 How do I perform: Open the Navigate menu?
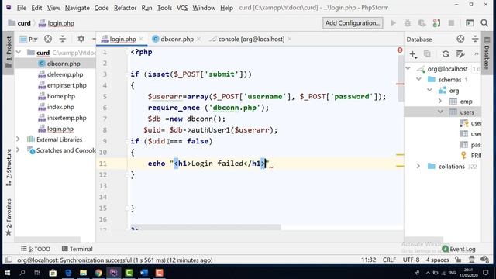click(x=77, y=8)
